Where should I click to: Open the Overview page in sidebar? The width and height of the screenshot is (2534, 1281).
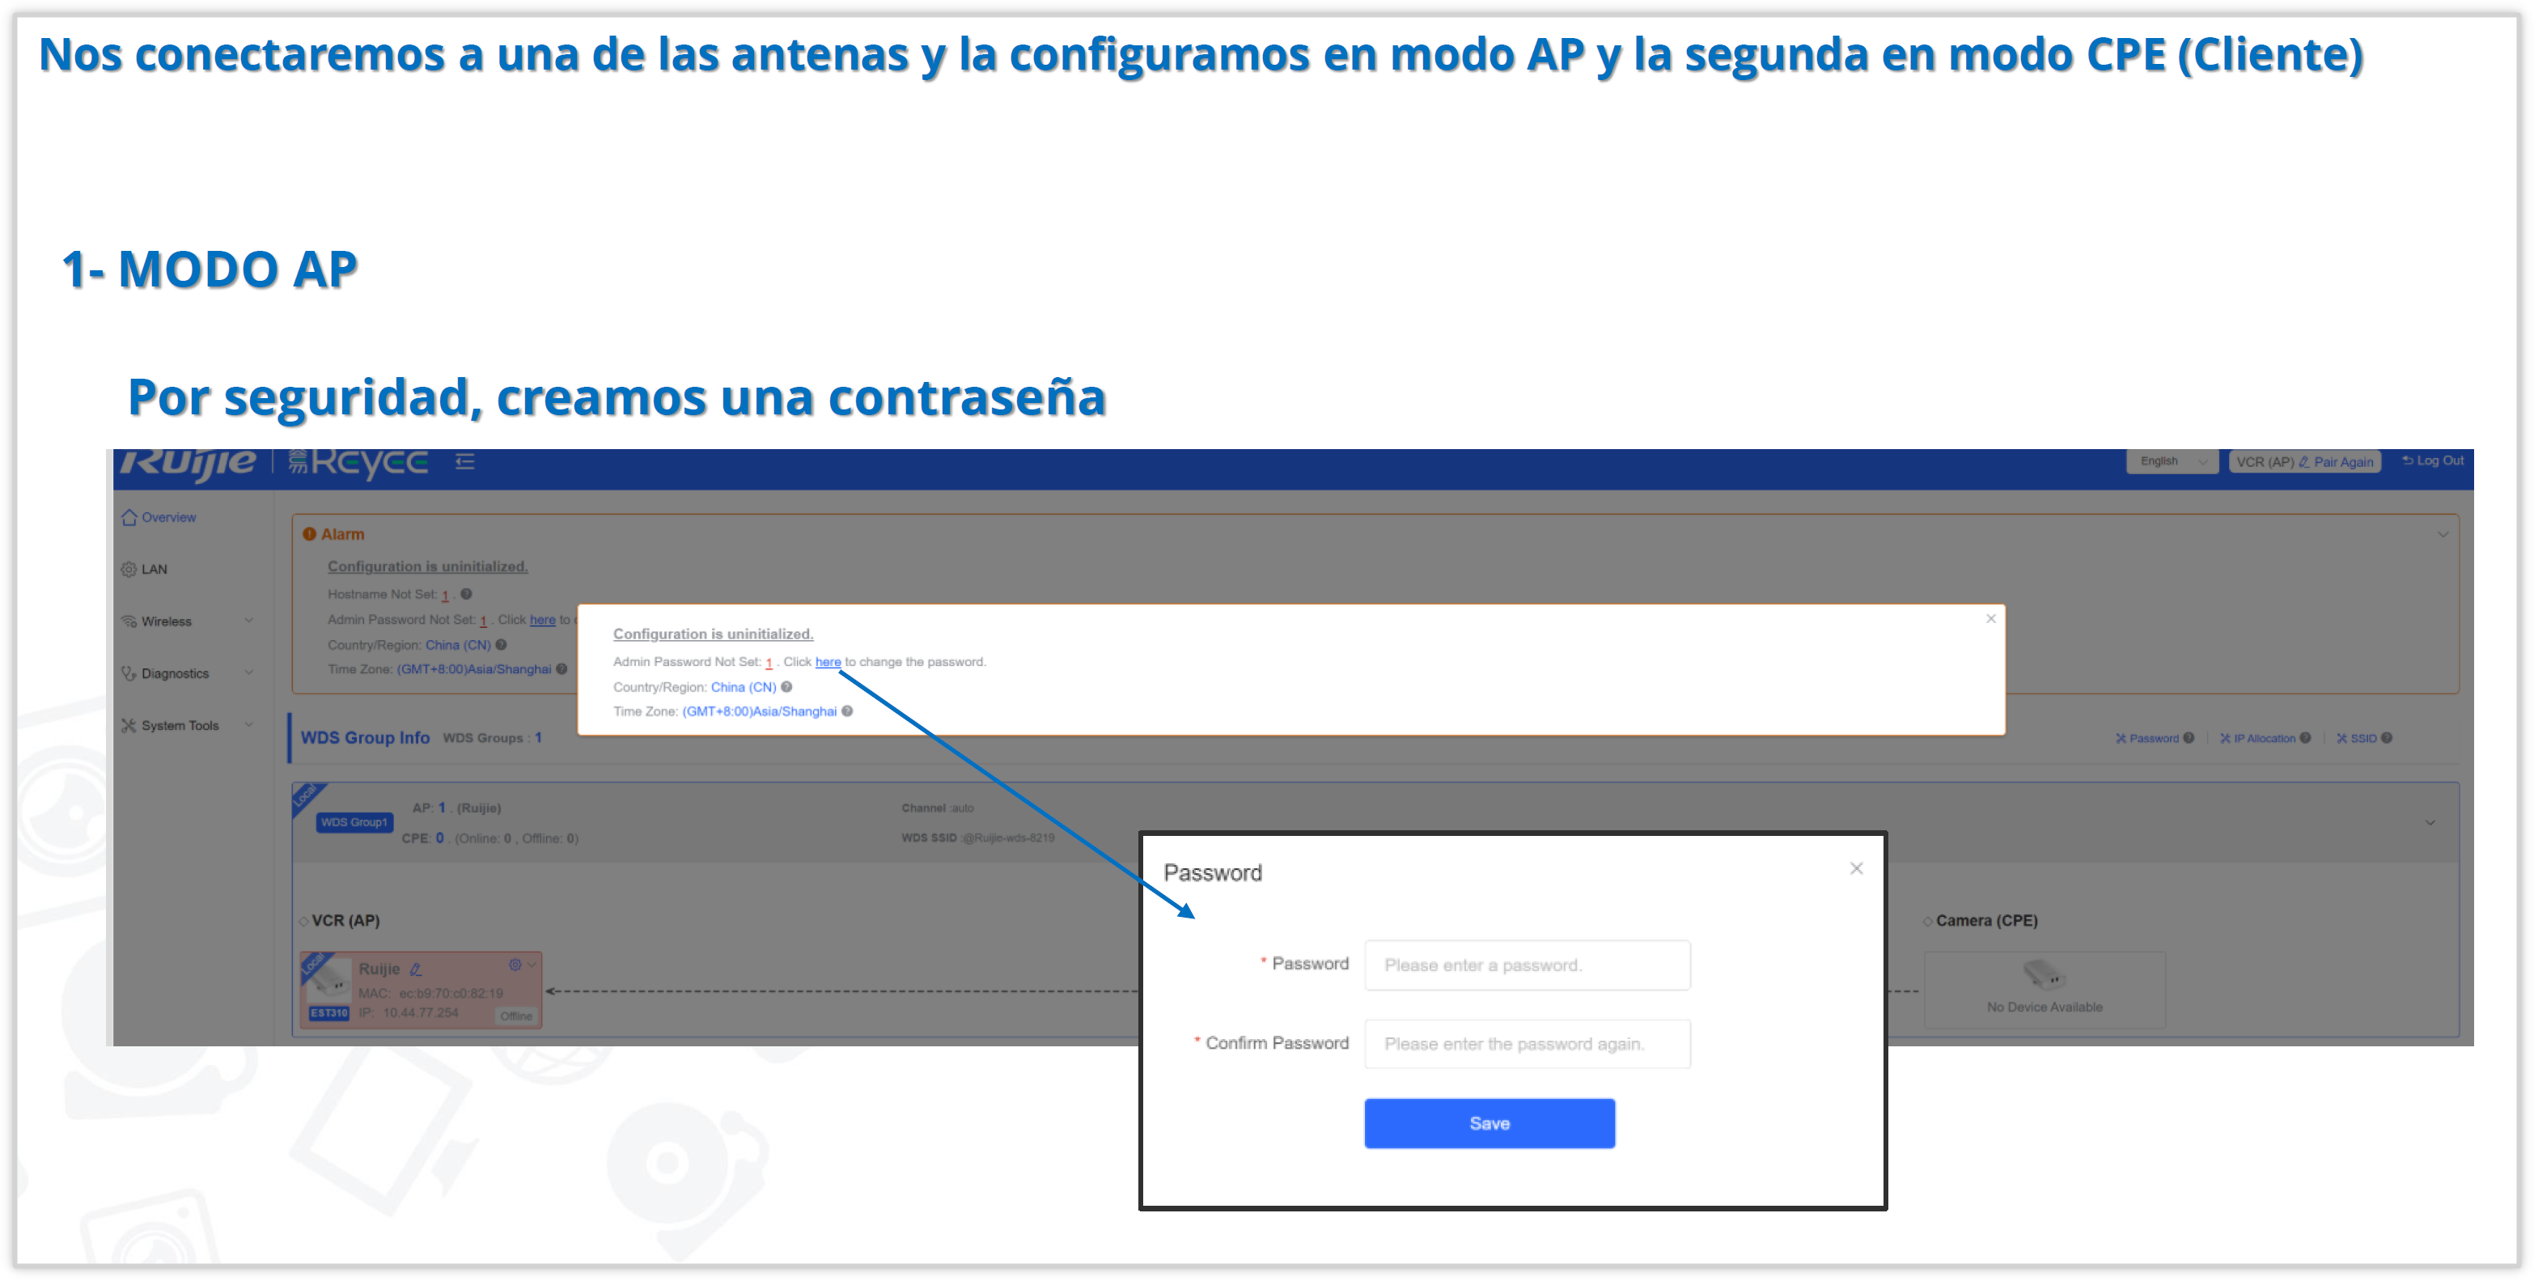tap(159, 518)
